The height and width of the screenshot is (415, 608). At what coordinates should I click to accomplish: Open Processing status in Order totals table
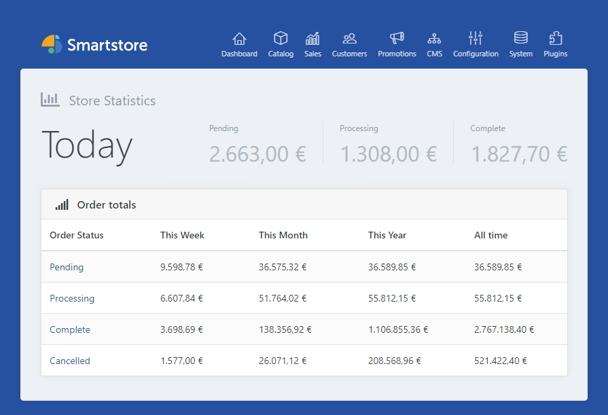72,298
